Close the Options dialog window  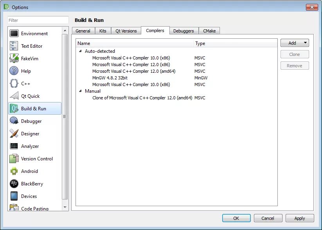tap(312, 7)
